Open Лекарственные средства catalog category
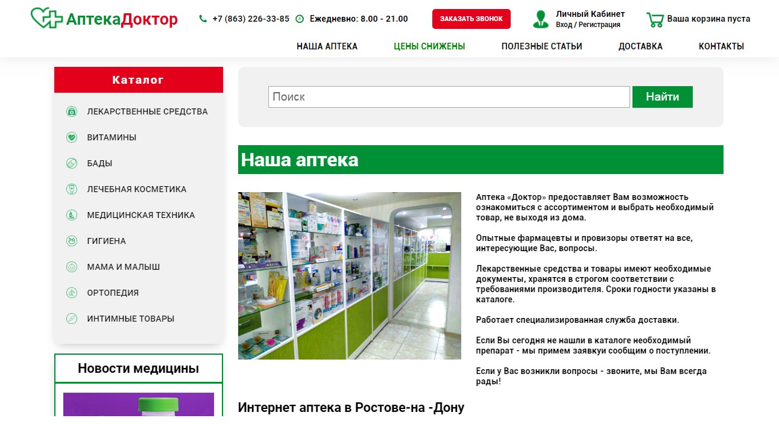Screen dimensions: 779x424 click(147, 111)
